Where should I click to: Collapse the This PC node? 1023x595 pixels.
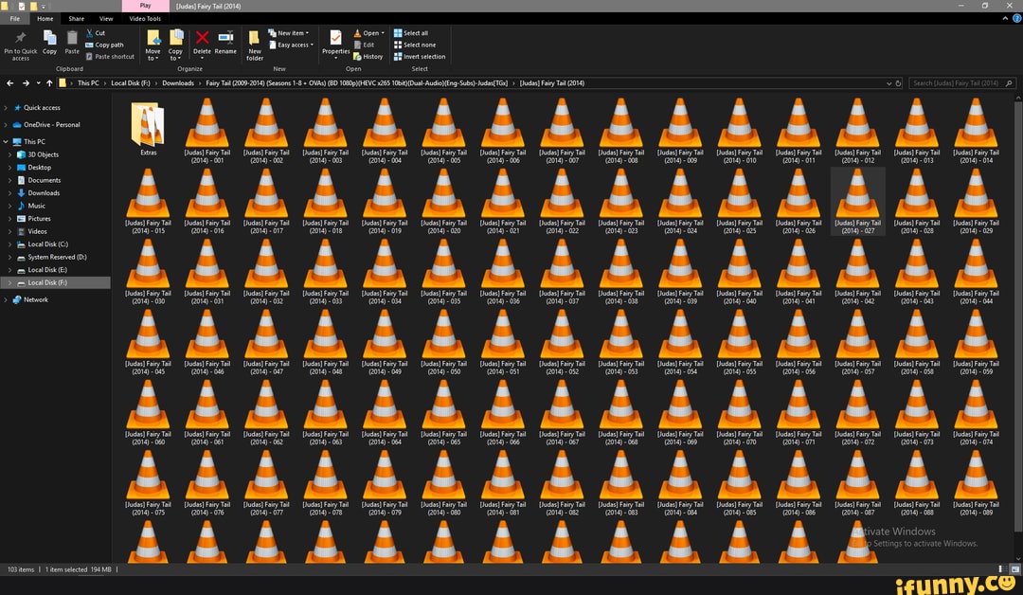[6, 141]
